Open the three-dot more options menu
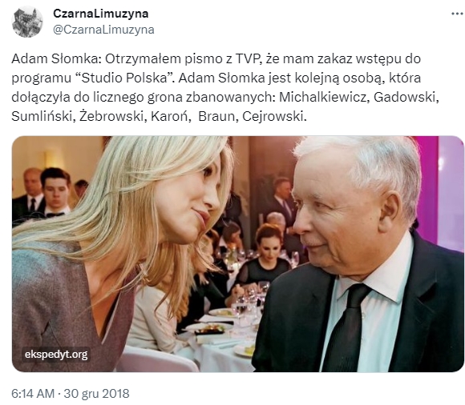 pos(457,14)
